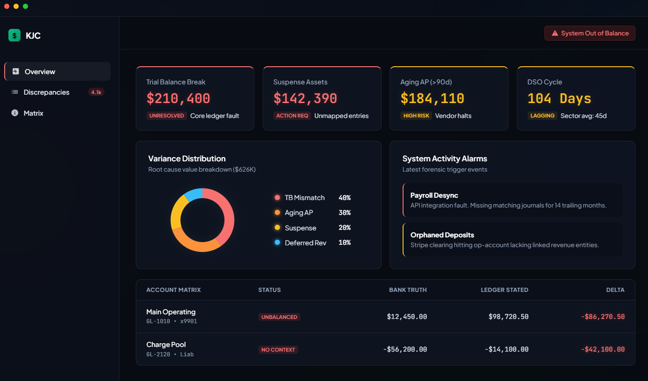
Task: Click the -$86,270.50 delta cell
Action: [x=603, y=317]
